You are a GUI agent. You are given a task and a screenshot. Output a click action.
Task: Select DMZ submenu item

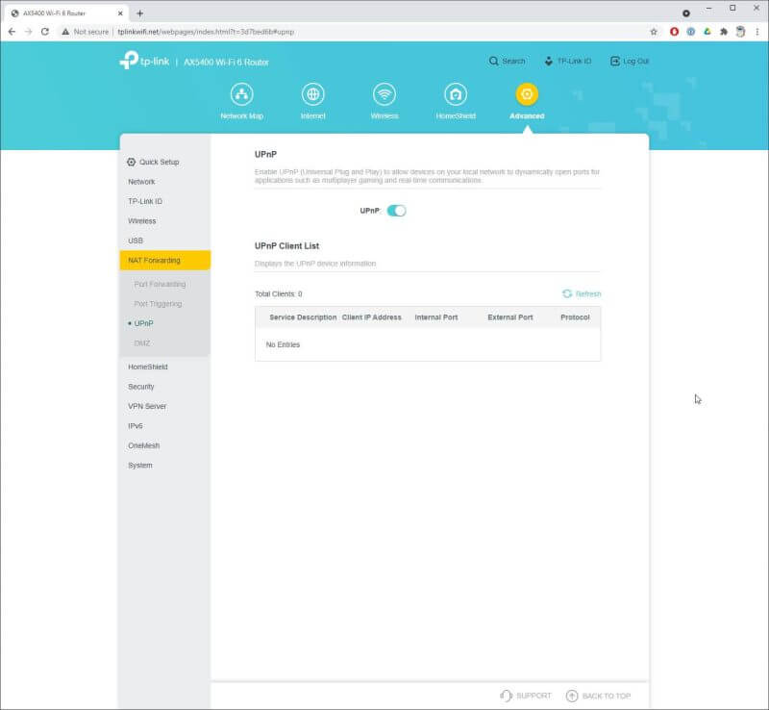pyautogui.click(x=141, y=343)
